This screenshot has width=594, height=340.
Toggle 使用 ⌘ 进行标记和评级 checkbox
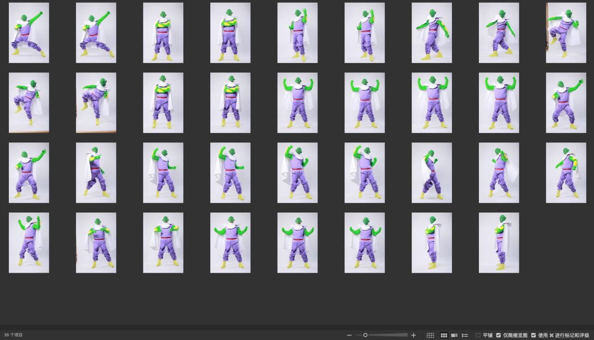click(534, 335)
